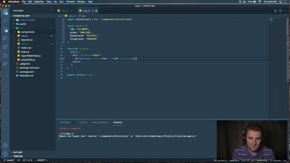Open package.json in the explorer
The image size is (290, 163).
tap(27, 72)
